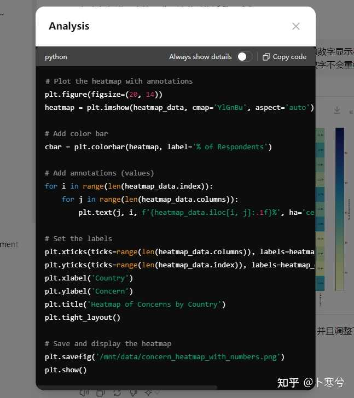Click the plt.show() line in the code
This screenshot has height=398, width=354.
pos(66,370)
